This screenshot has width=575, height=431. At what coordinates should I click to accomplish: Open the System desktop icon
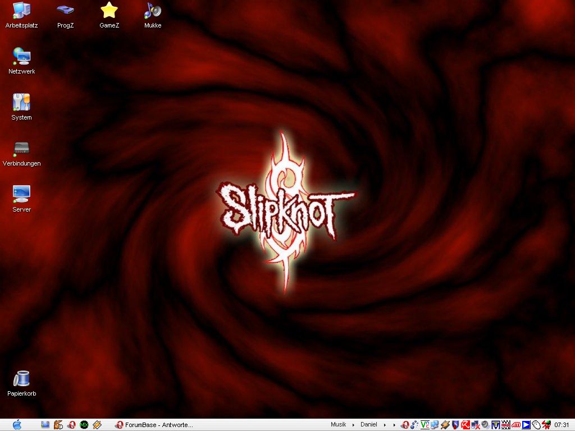click(x=21, y=107)
